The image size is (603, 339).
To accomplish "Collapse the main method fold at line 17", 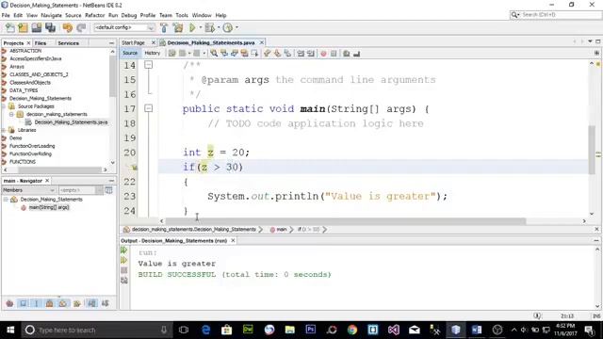I will coord(148,109).
